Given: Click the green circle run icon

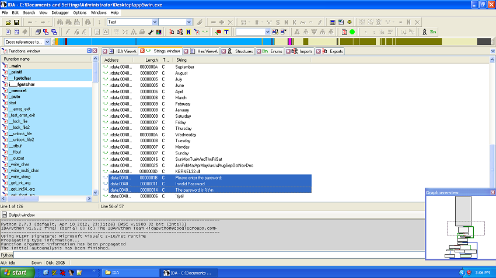Looking at the screenshot, I should (352, 32).
